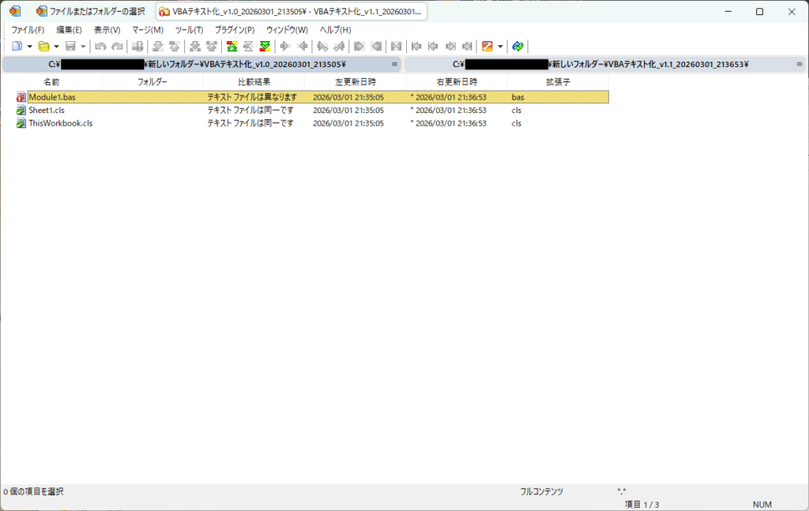Image resolution: width=809 pixels, height=511 pixels.
Task: Click the Options wrench toolbar icon
Action: 487,47
